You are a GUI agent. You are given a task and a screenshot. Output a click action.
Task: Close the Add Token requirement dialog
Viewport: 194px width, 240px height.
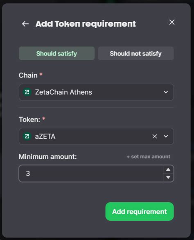(172, 22)
